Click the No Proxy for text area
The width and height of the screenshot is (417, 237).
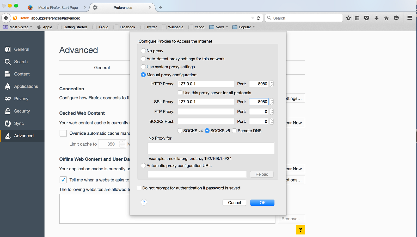click(x=211, y=148)
